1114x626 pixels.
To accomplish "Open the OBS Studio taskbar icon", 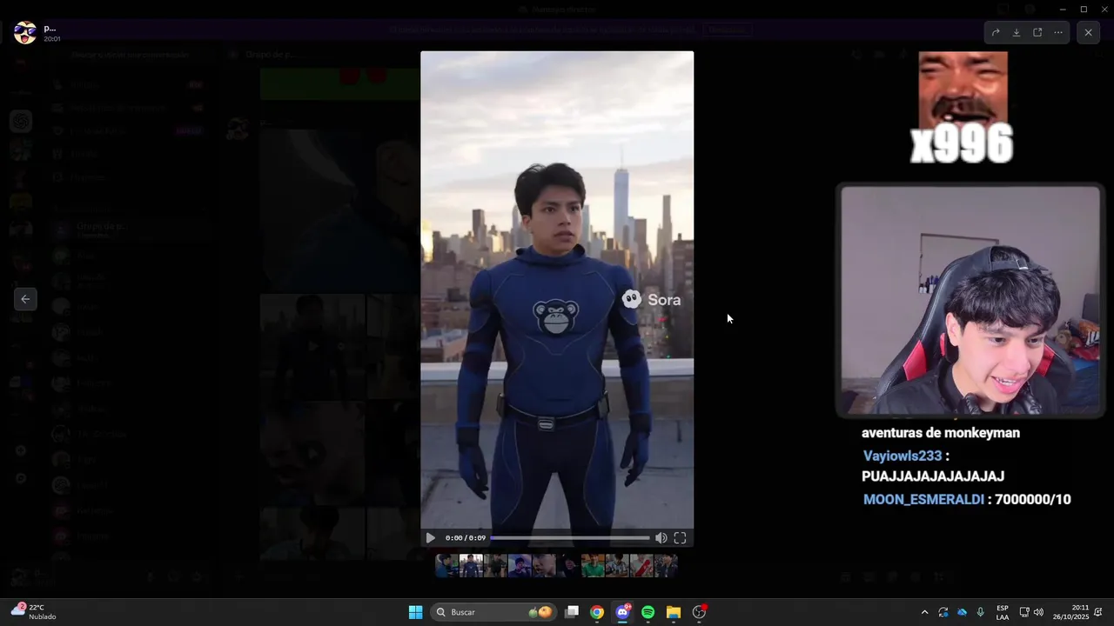I will (699, 612).
